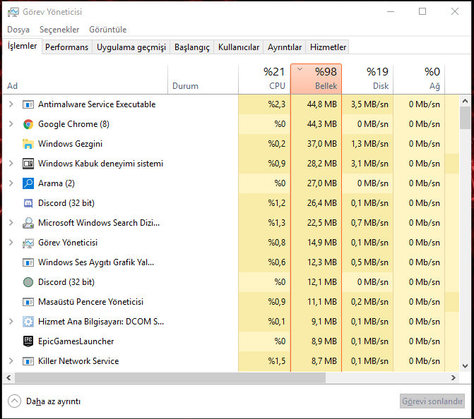Select the EpicGamesLauncher process name
474x419 pixels.
pos(76,341)
